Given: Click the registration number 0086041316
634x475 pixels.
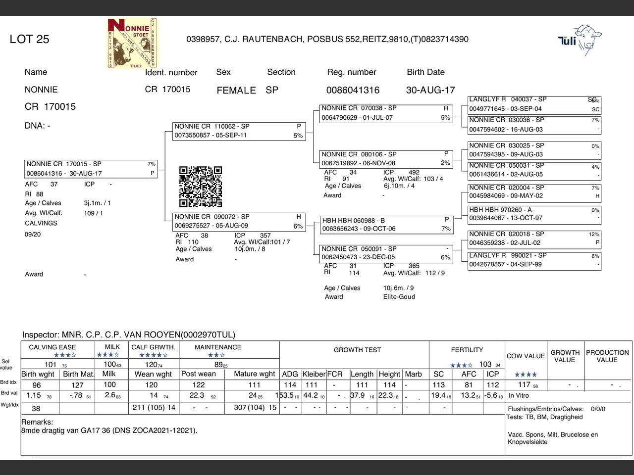Looking at the screenshot, I should 353,90.
